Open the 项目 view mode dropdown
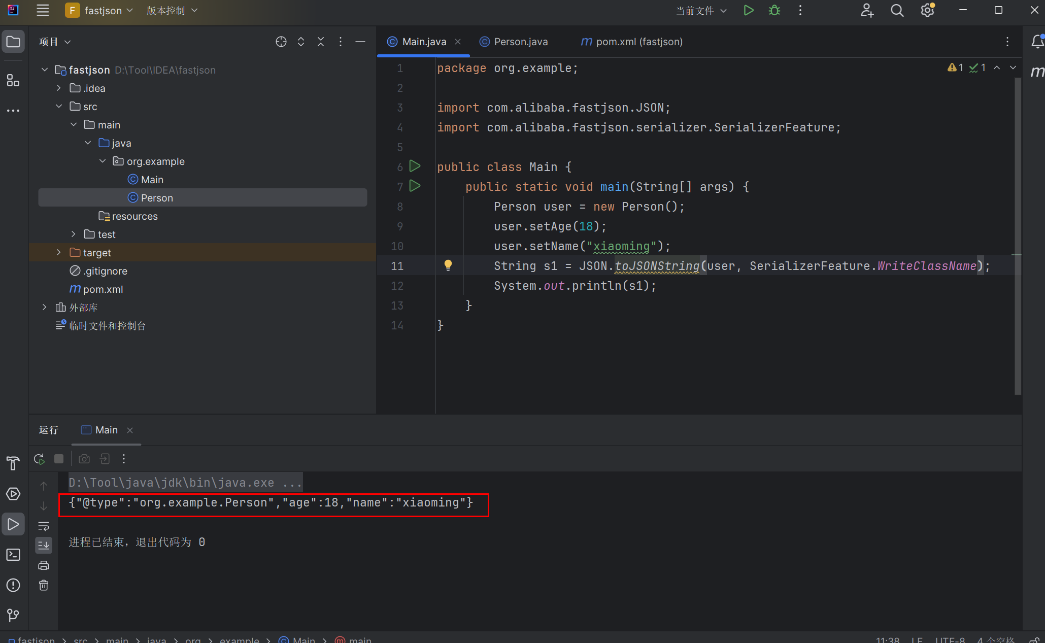 point(54,42)
